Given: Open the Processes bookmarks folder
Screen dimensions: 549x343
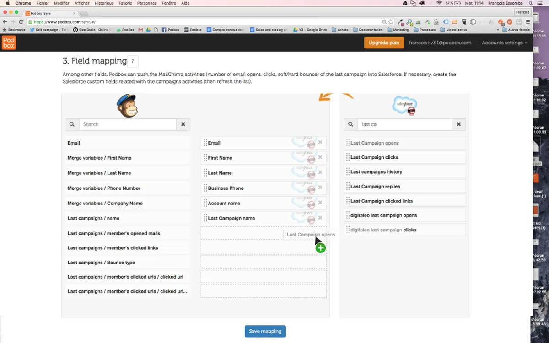Looking at the screenshot, I should coord(425,30).
